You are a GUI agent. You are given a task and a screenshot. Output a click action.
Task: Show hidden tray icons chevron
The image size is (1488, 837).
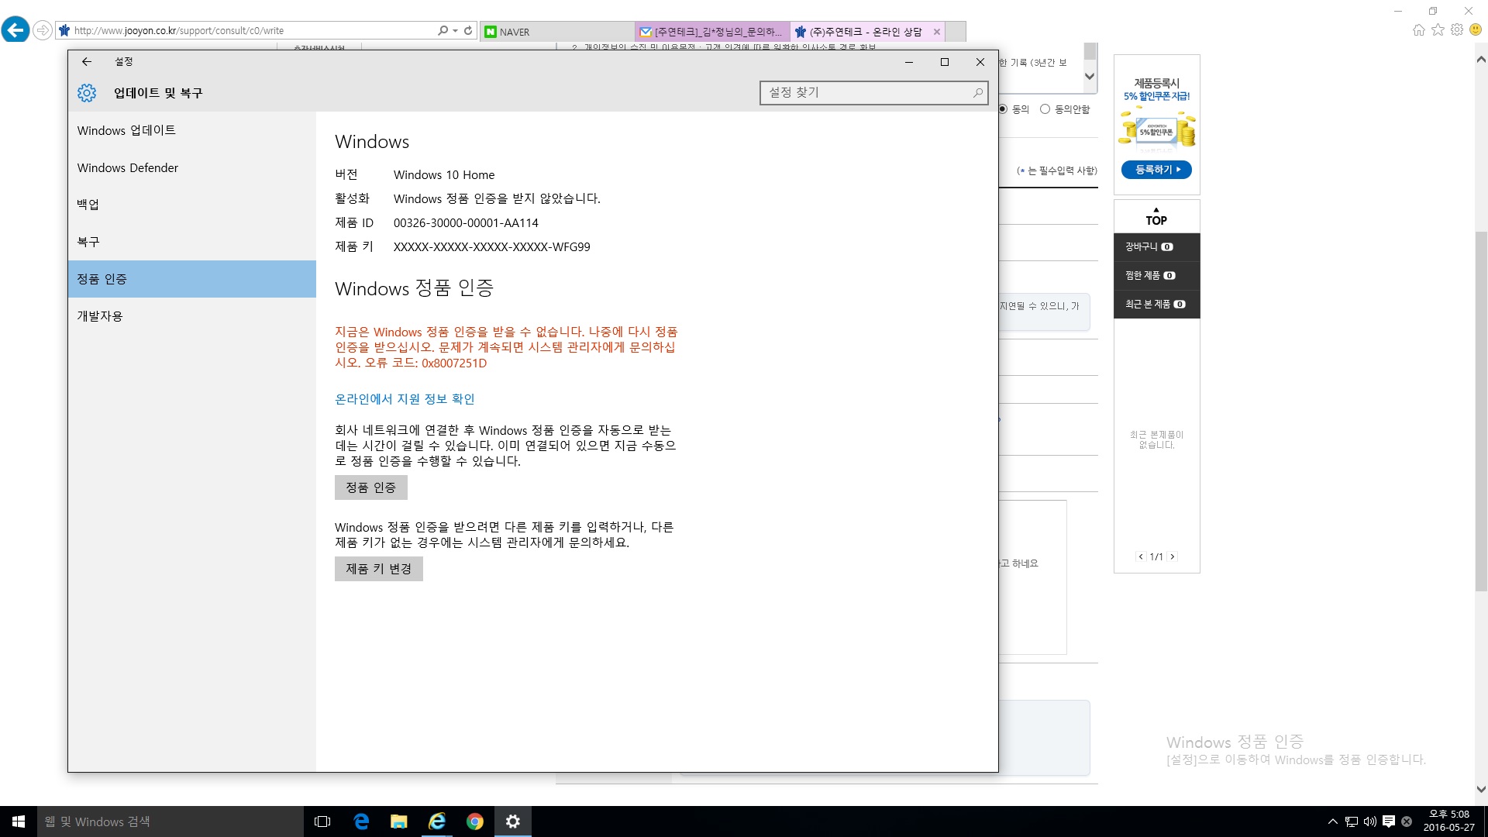tap(1333, 821)
